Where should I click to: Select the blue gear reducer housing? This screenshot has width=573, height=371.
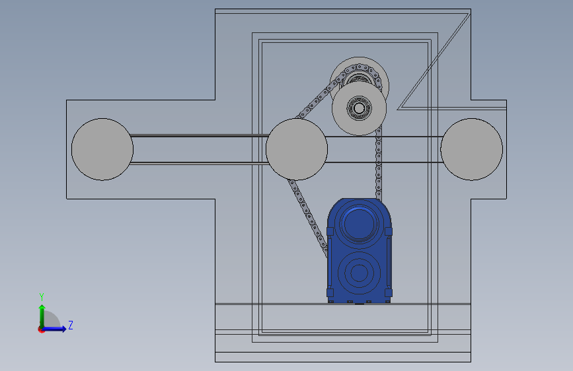coord(360,251)
